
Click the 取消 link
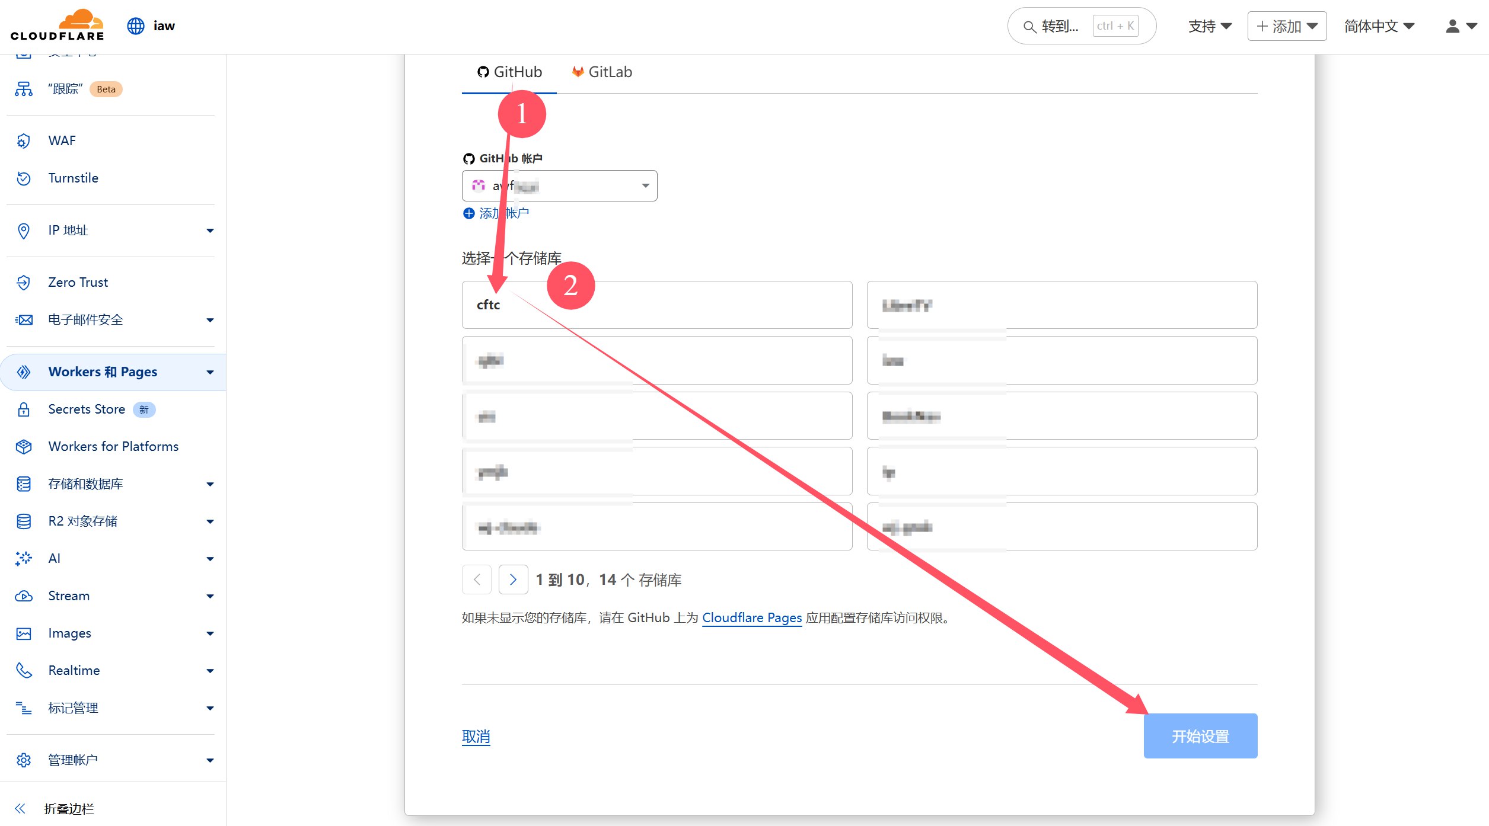tap(476, 737)
